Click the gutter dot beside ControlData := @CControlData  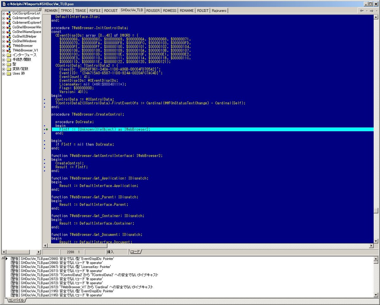(45, 99)
